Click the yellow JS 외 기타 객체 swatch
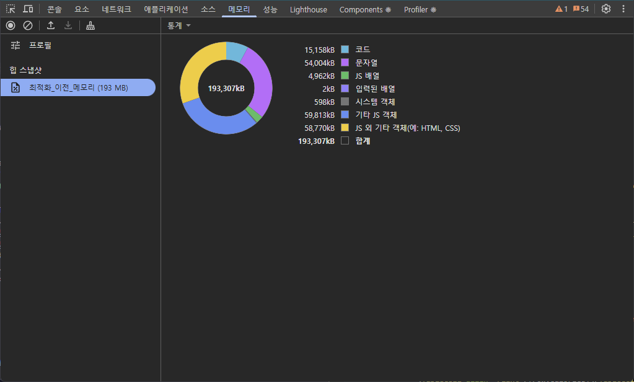This screenshot has width=634, height=382. 345,128
